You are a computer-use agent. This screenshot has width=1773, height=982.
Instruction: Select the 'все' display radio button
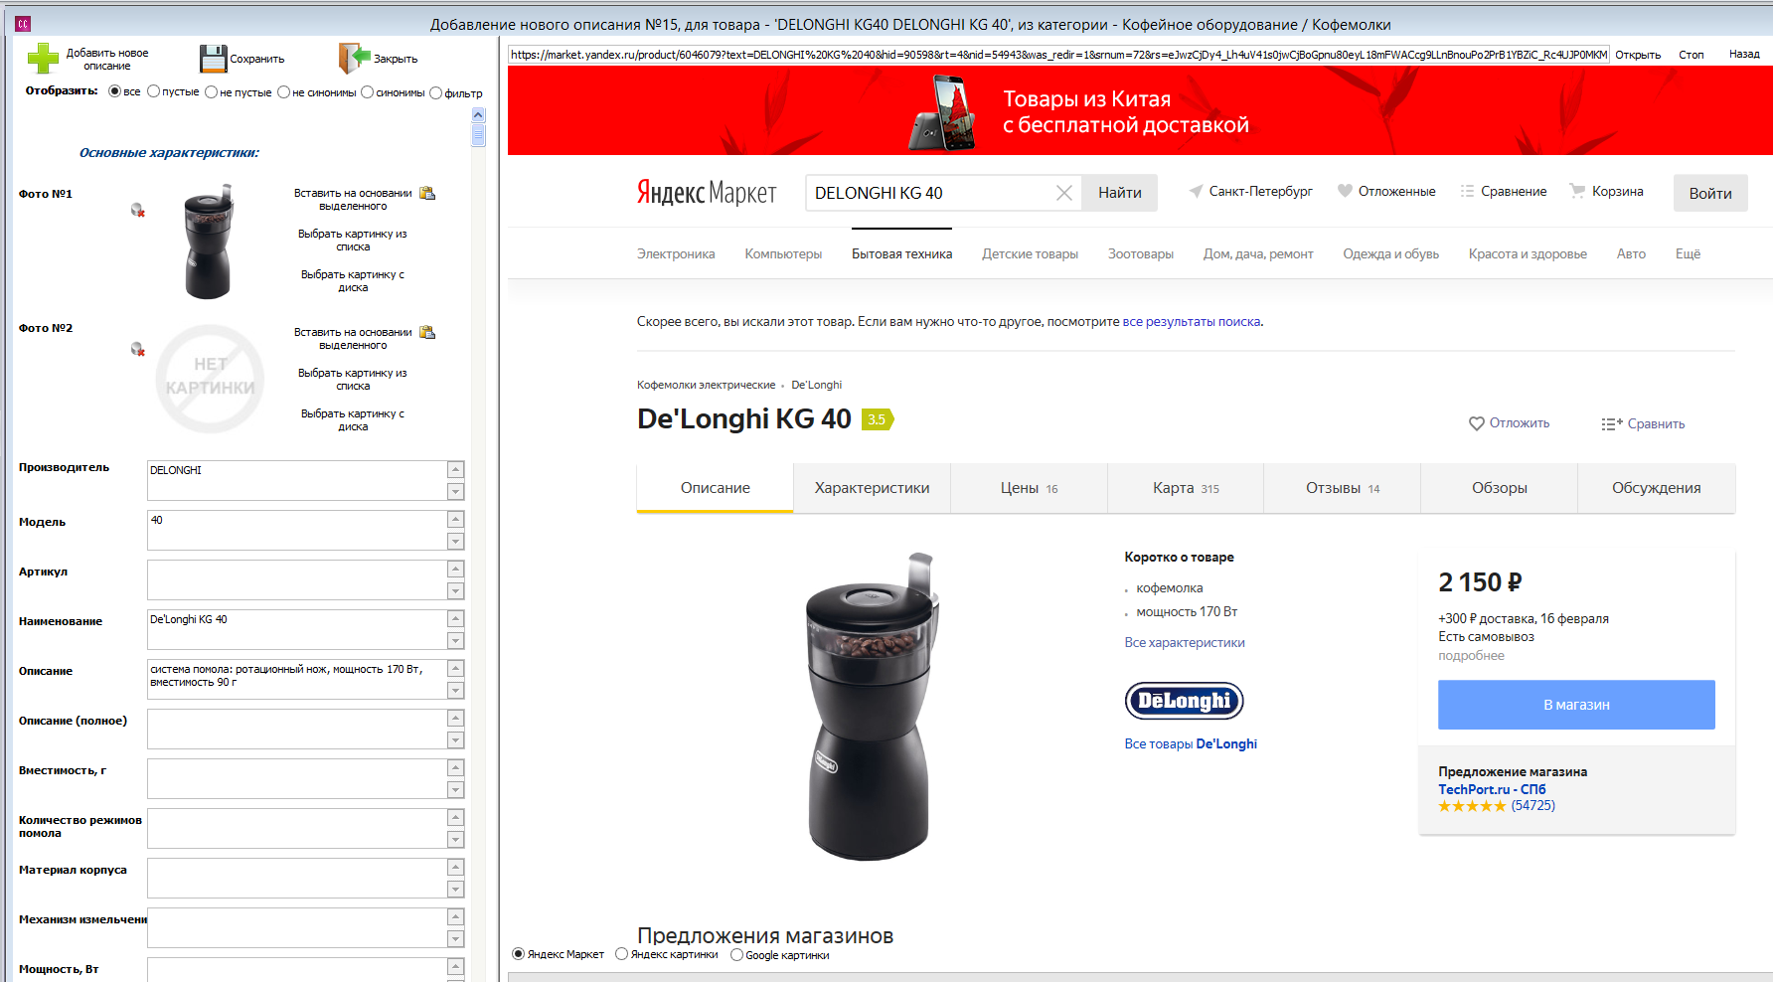point(114,91)
